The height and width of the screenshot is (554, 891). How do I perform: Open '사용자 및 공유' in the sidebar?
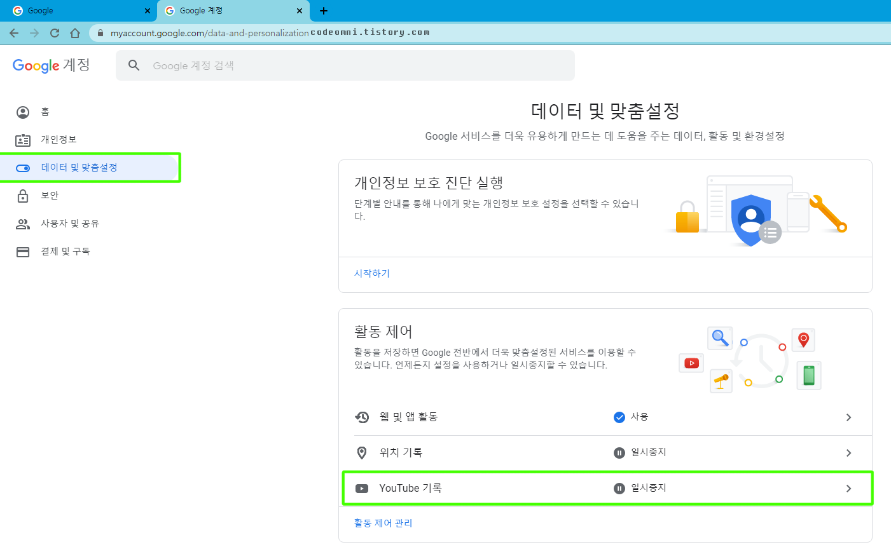click(89, 224)
